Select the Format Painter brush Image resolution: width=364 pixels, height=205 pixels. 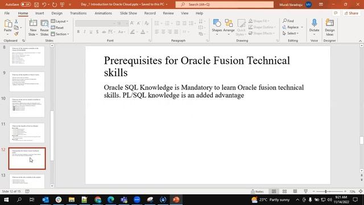click(16, 34)
